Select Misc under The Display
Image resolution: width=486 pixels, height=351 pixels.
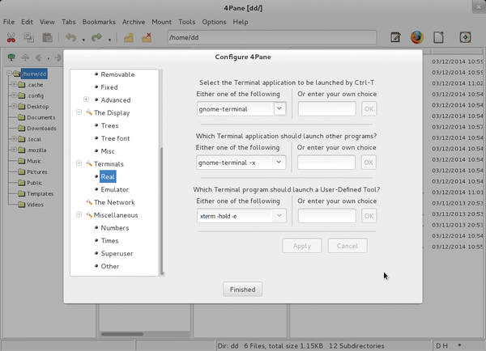tap(108, 151)
